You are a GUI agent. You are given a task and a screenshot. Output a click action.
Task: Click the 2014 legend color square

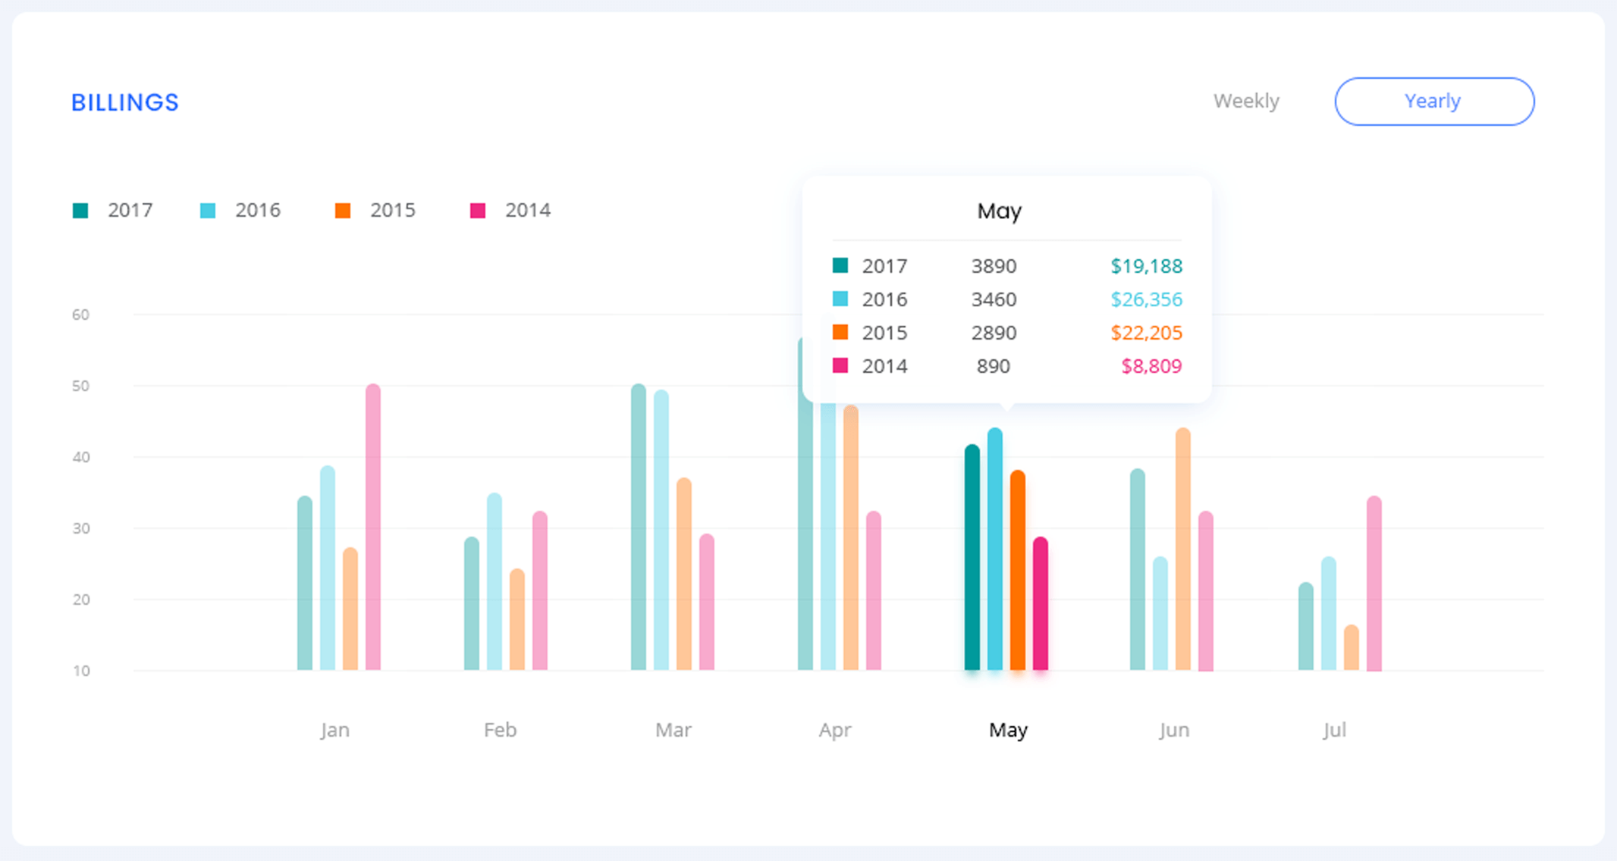477,210
